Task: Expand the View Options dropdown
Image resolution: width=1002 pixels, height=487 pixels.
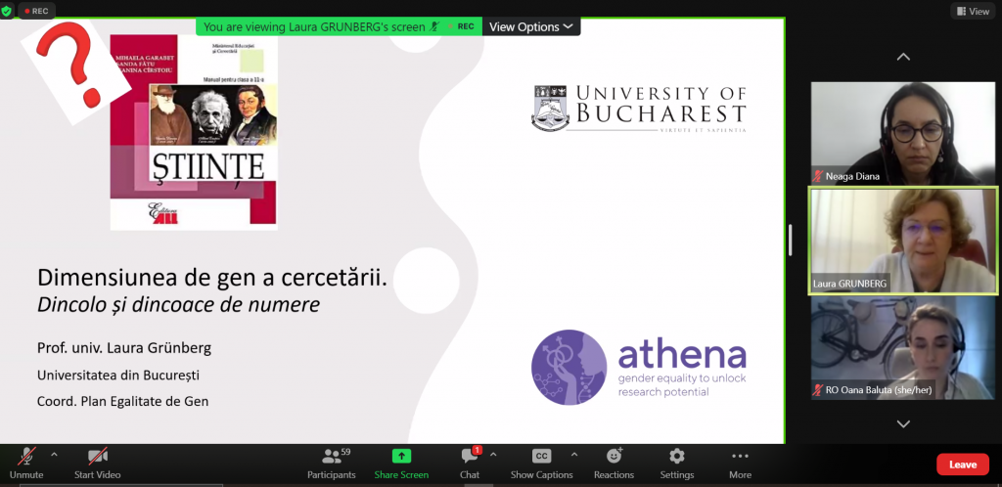Action: (532, 26)
